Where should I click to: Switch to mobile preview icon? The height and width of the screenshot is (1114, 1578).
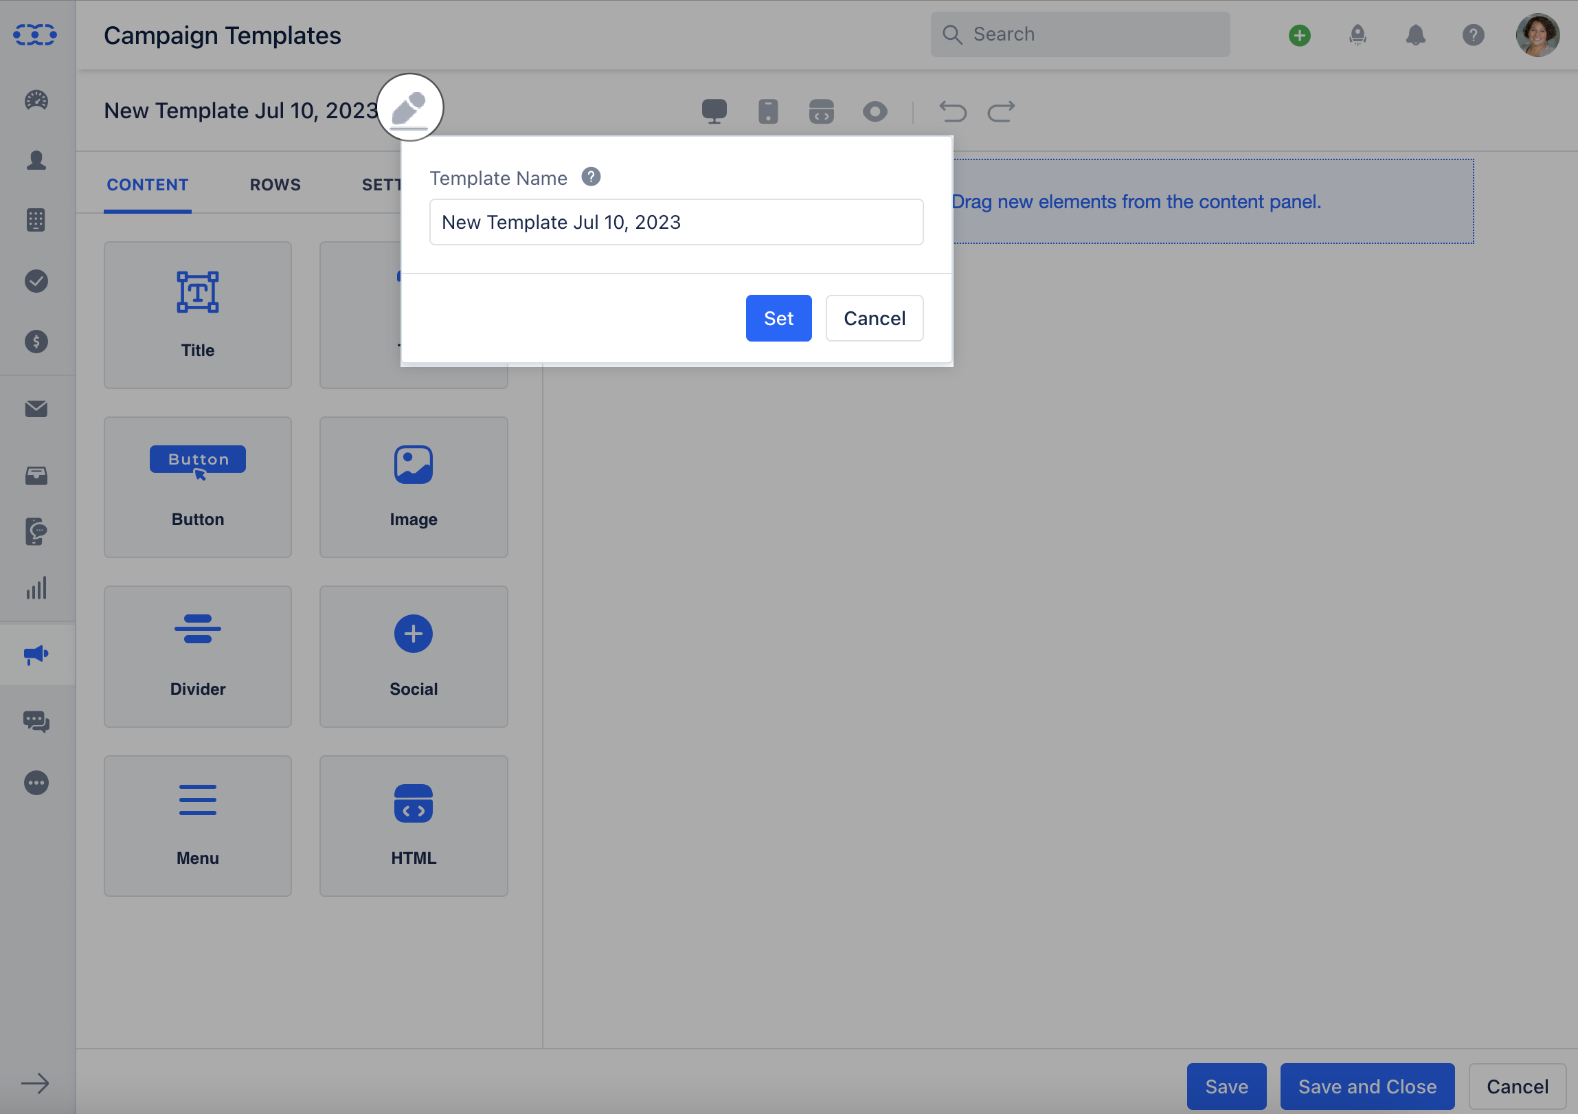(767, 111)
